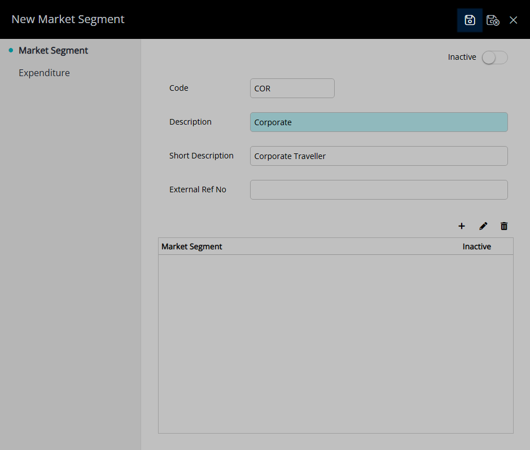Click the save and exit icon

493,20
